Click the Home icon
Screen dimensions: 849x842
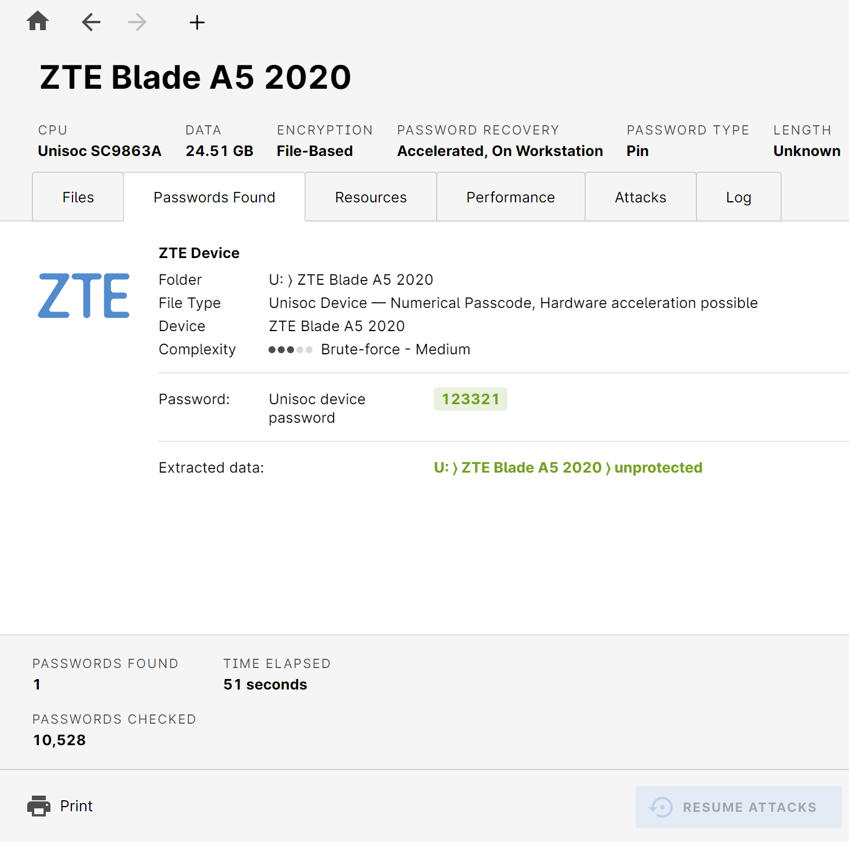coord(37,21)
